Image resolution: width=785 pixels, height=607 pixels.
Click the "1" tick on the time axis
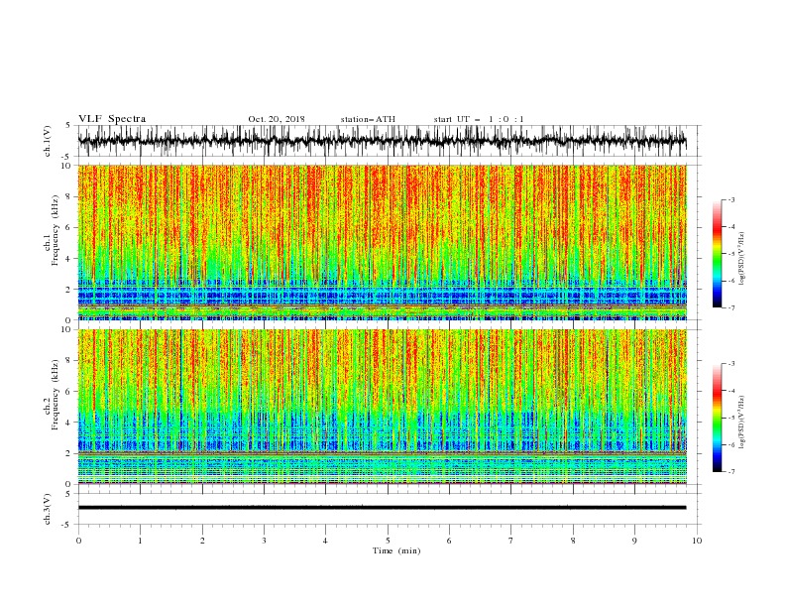[x=140, y=541]
